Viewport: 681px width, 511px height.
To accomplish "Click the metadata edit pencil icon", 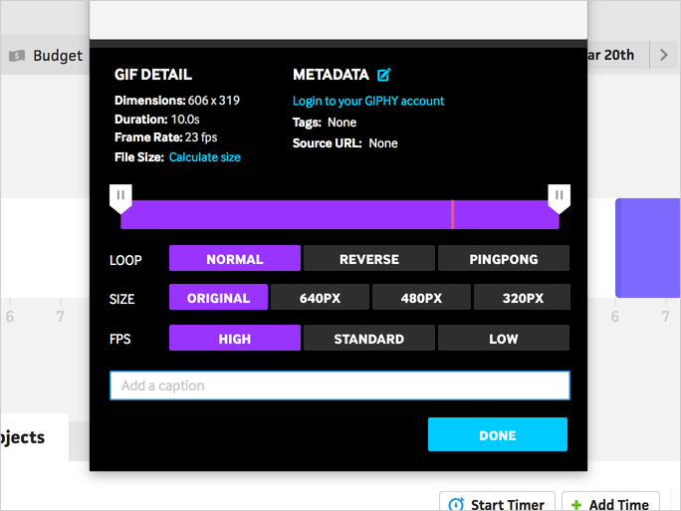I will (x=384, y=75).
